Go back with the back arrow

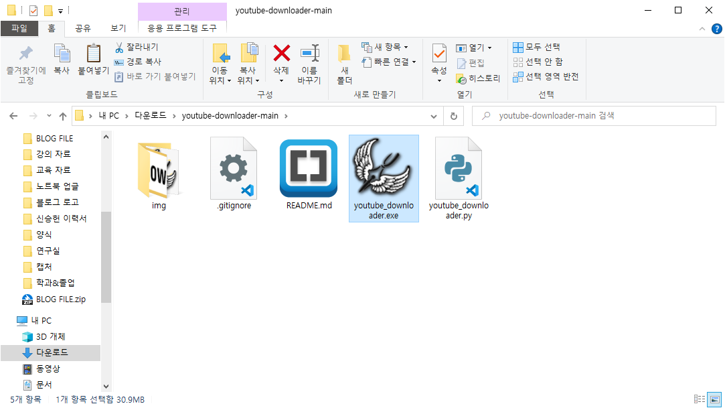[x=13, y=116]
